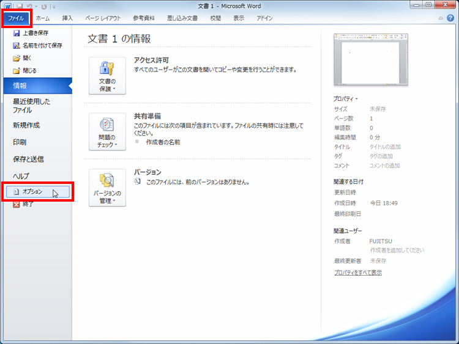The height and width of the screenshot is (344, 459).
Task: Expand the プロパティ dropdown
Action: click(x=346, y=99)
